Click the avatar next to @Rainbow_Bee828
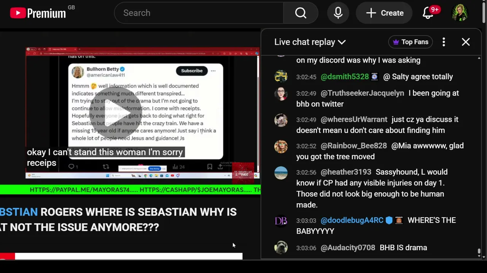 pyautogui.click(x=281, y=146)
